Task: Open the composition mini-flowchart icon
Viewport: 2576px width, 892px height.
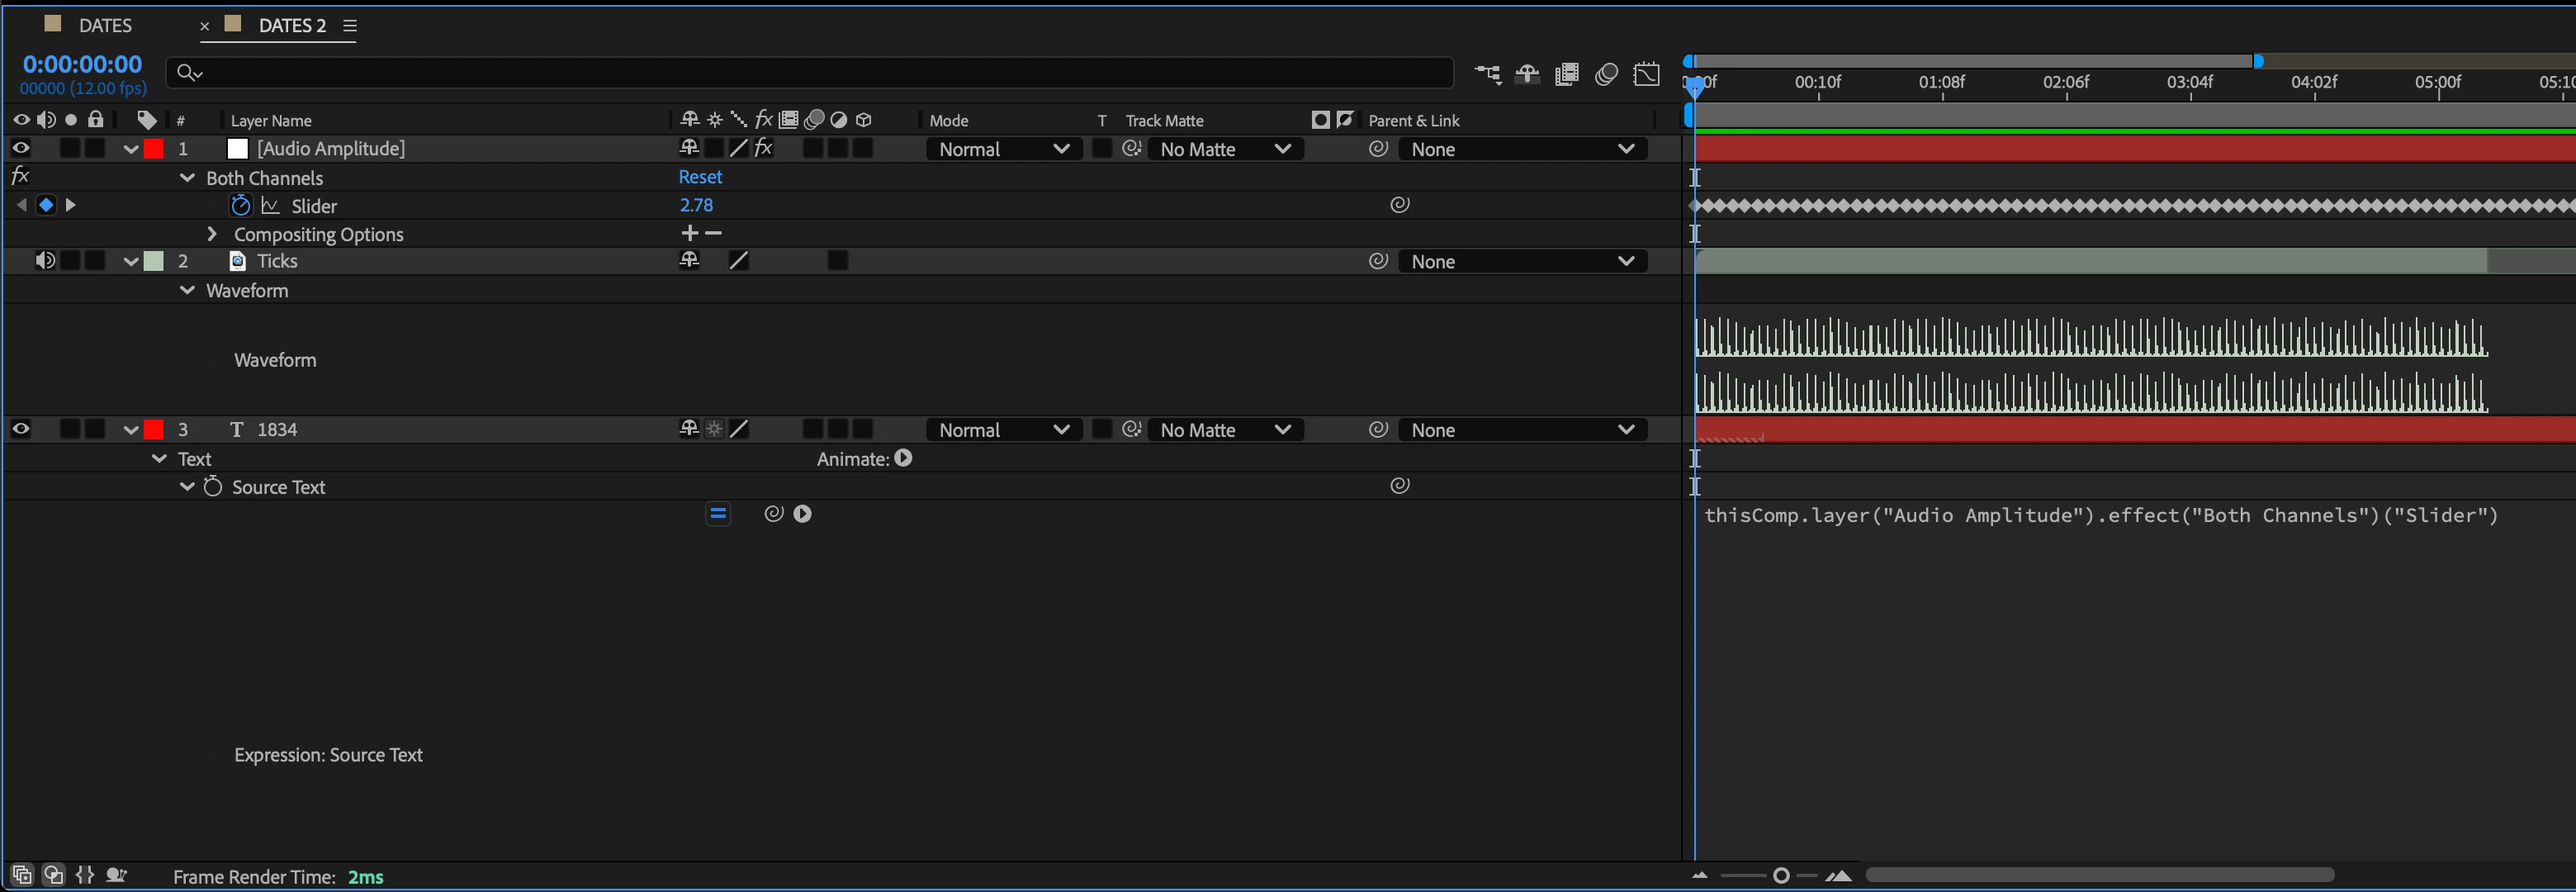Action: click(x=1487, y=75)
